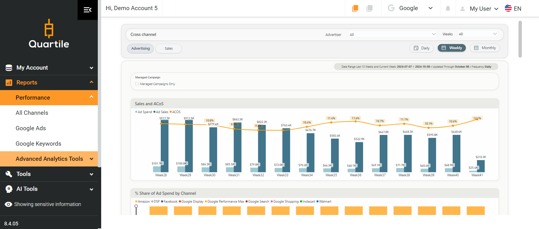Click the Google Shopping legend item
539x229 pixels.
(284, 201)
